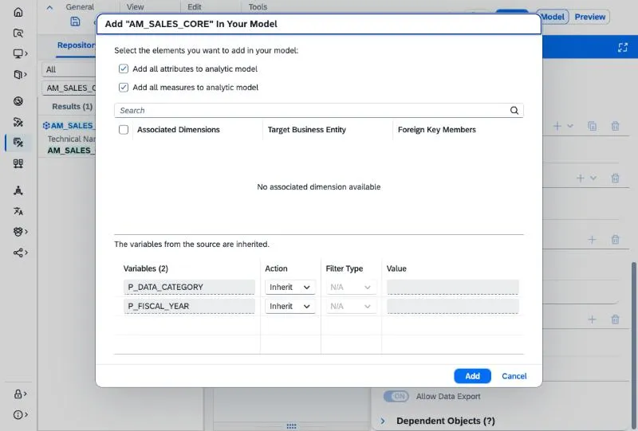Viewport: 638px width, 431px height.
Task: Open the Action dropdown for P_FISCAL_YEAR
Action: click(289, 306)
